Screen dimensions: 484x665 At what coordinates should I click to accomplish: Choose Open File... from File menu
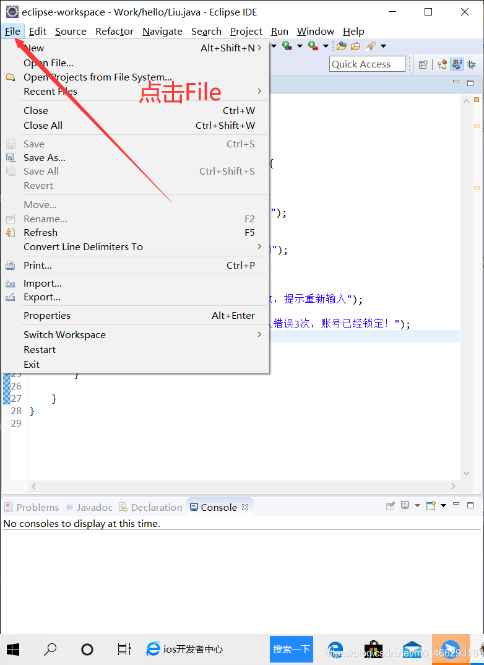tap(135, 63)
